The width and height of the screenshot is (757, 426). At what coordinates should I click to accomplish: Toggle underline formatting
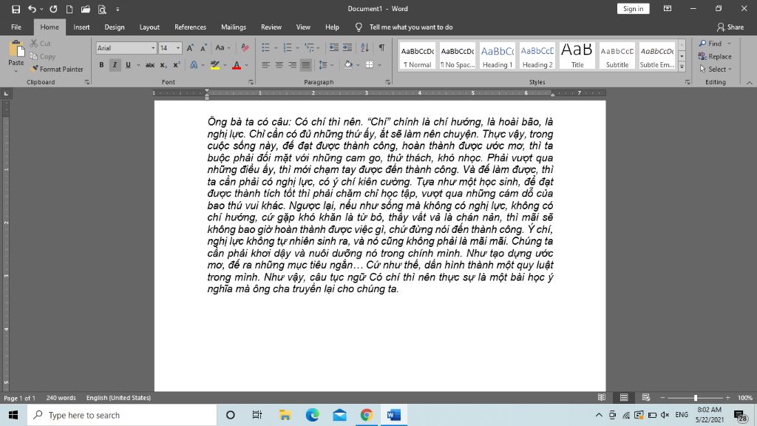pyautogui.click(x=128, y=65)
